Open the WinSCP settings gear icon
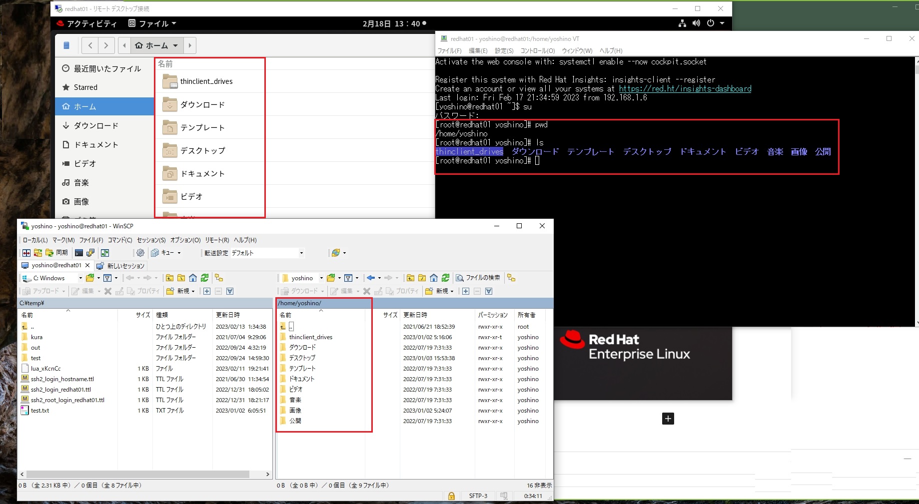The width and height of the screenshot is (919, 504). (140, 253)
